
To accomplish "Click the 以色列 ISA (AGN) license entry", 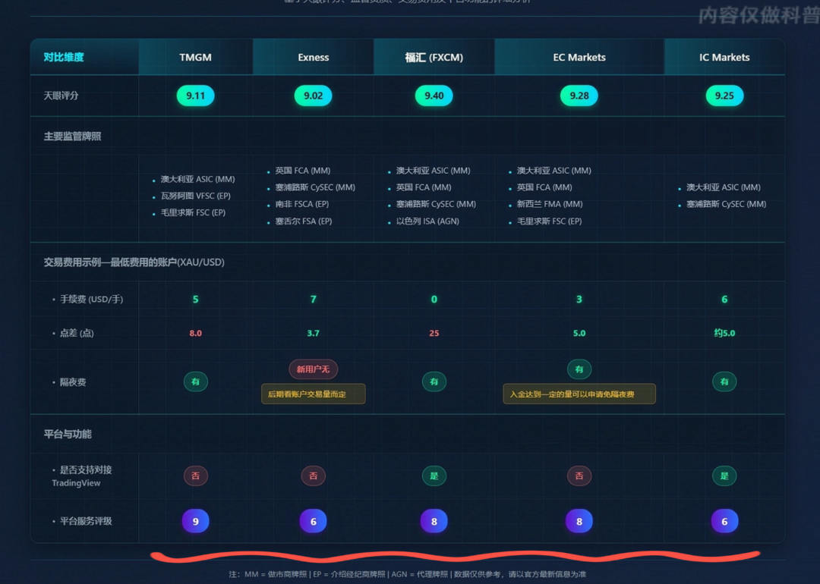I will (427, 221).
